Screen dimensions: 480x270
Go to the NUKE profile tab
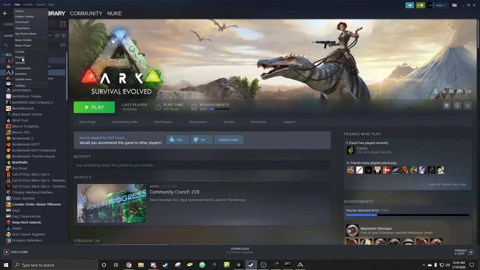(x=114, y=13)
